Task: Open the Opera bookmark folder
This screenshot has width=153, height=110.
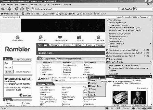Action: pyautogui.click(x=60, y=14)
